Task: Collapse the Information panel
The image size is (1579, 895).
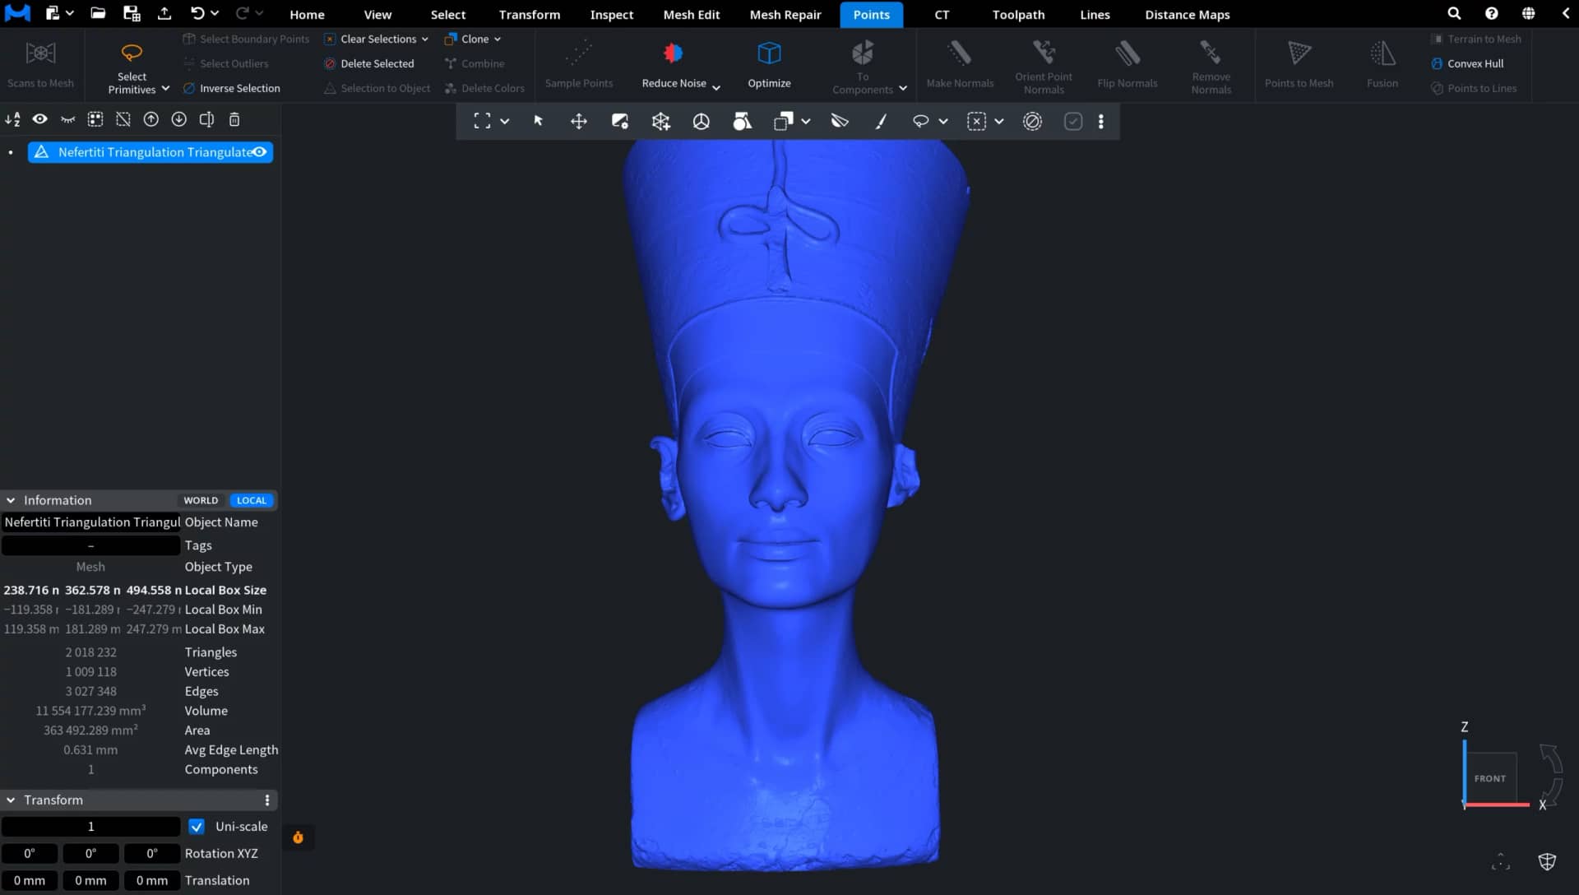Action: coord(11,500)
